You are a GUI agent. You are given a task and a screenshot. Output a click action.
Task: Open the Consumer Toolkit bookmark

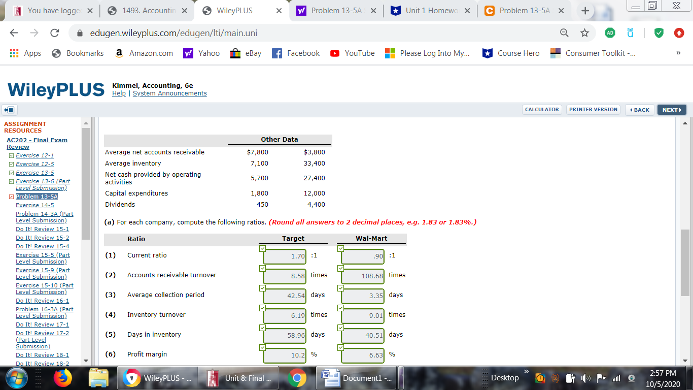(593, 53)
